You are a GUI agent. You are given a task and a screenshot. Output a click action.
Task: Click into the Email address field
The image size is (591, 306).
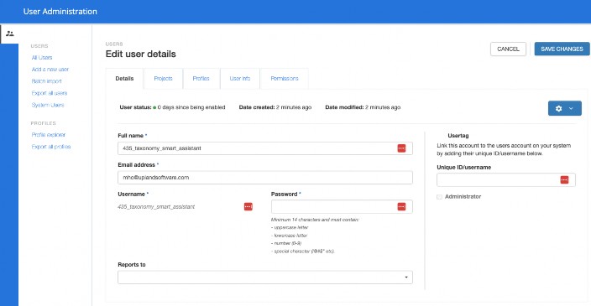(x=265, y=178)
